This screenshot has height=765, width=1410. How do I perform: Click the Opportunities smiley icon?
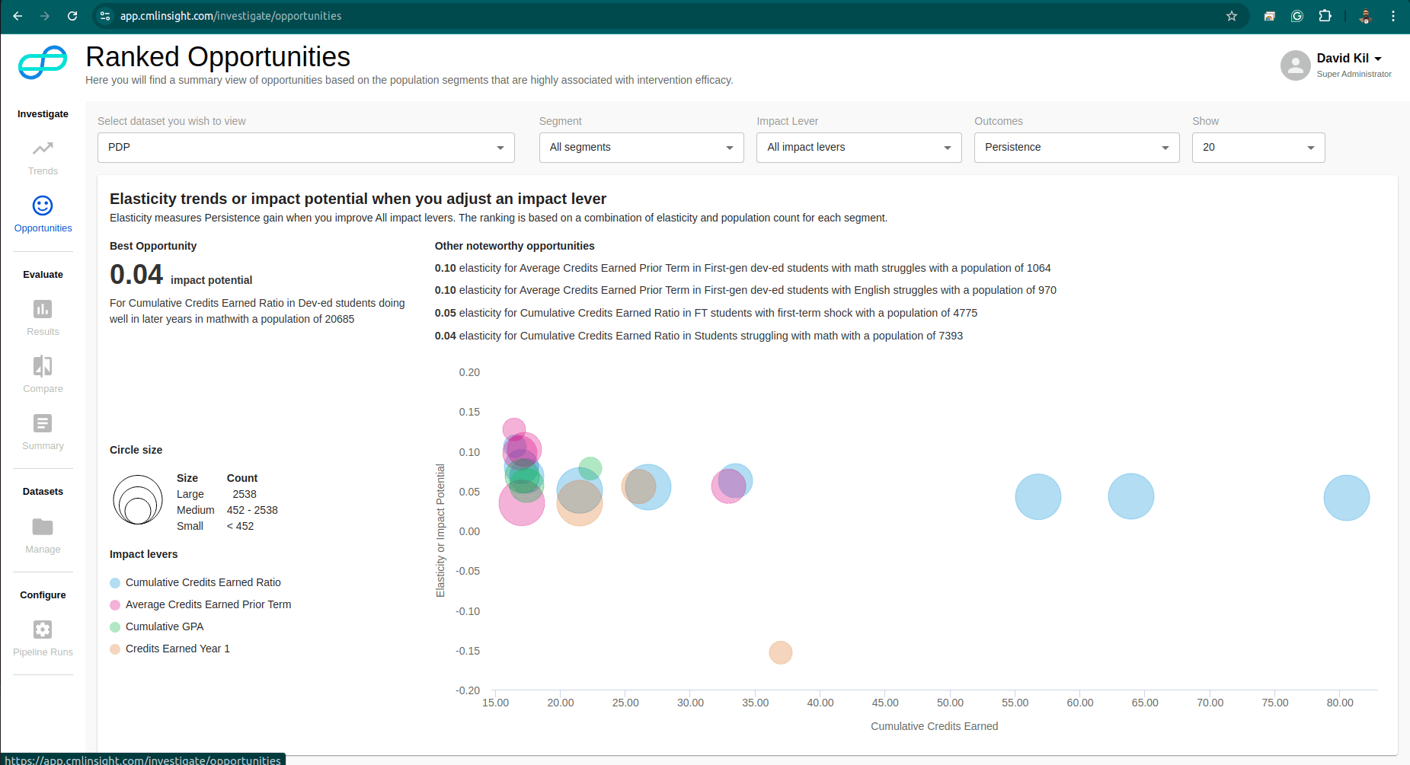click(x=42, y=206)
